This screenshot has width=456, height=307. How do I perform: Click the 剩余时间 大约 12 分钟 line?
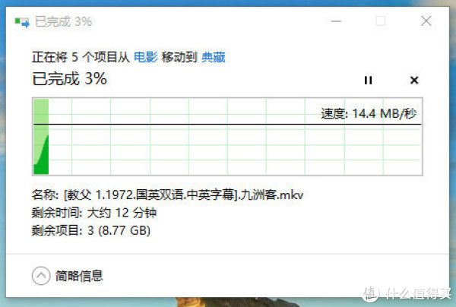(94, 213)
